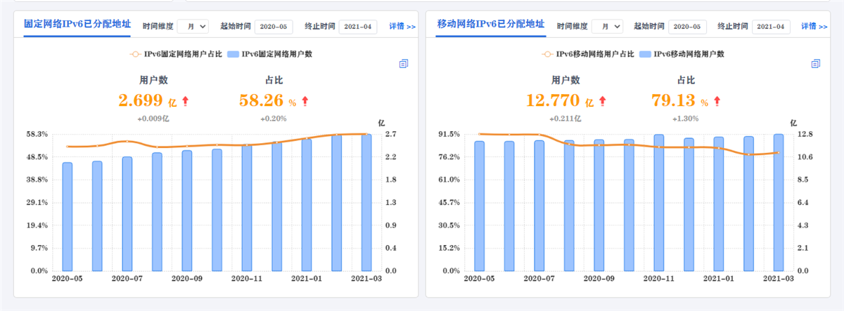Click red up arrow beside 2.699 亿

[186, 101]
